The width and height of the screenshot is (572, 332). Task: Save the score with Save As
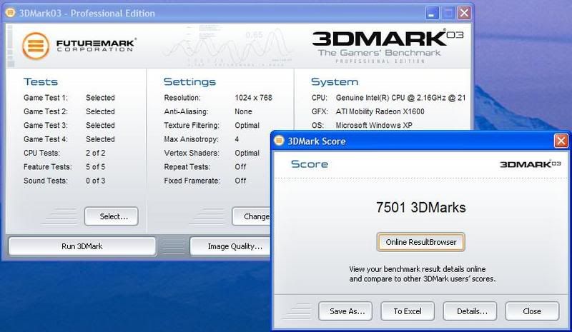click(x=345, y=311)
